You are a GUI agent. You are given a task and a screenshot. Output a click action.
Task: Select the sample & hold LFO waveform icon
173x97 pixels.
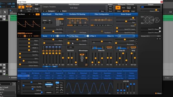click(61, 88)
